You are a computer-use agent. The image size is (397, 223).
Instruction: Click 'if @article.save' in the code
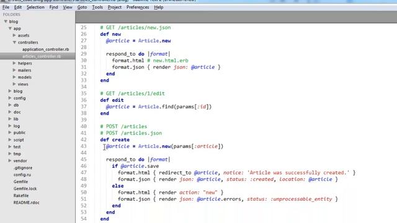135,166
